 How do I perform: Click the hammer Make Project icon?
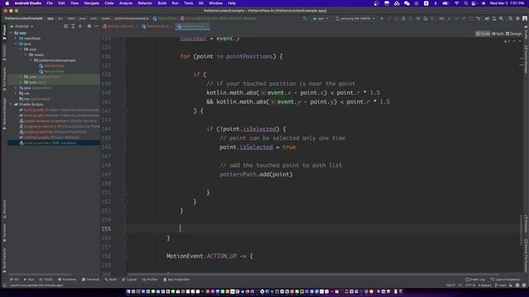point(305,18)
